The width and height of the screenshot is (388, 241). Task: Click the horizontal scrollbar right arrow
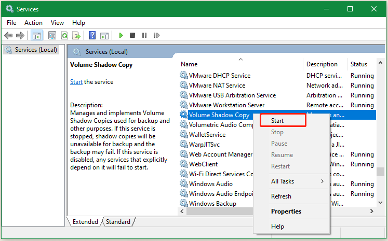[372, 211]
